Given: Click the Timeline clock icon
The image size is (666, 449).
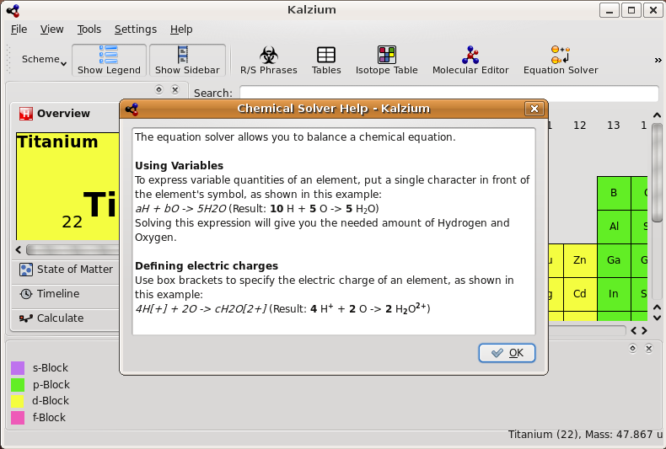Looking at the screenshot, I should (26, 294).
